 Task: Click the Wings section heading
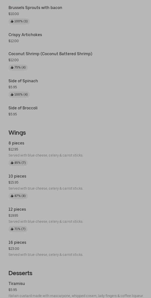click(17, 133)
